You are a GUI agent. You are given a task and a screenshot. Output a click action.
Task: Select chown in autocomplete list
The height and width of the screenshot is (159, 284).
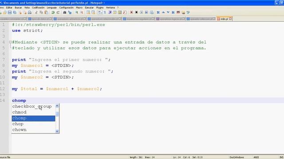pyautogui.click(x=33, y=130)
